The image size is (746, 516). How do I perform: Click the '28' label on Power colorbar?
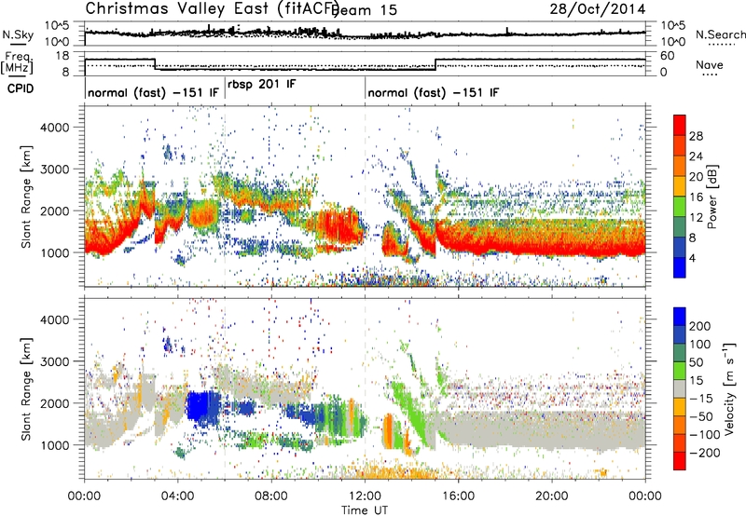[x=696, y=136]
